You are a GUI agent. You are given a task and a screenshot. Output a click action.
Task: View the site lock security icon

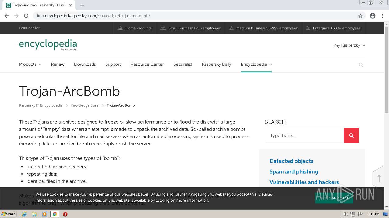click(x=38, y=16)
